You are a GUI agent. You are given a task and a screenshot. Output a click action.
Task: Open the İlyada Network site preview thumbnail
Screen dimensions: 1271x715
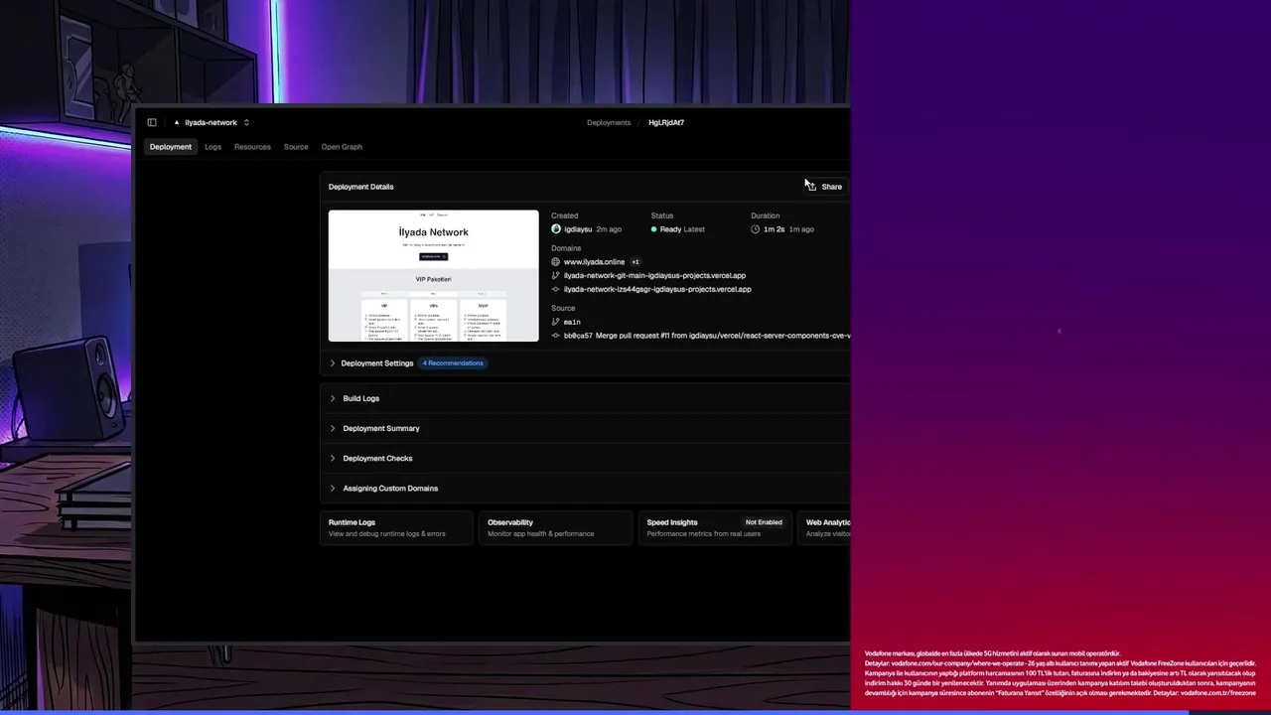point(434,276)
